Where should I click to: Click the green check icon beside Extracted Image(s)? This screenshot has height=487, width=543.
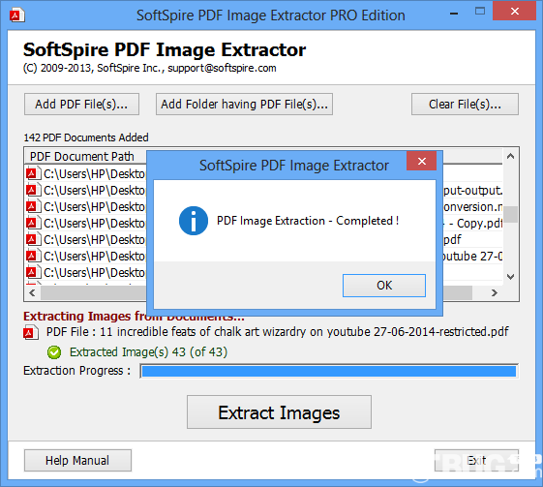[x=54, y=352]
